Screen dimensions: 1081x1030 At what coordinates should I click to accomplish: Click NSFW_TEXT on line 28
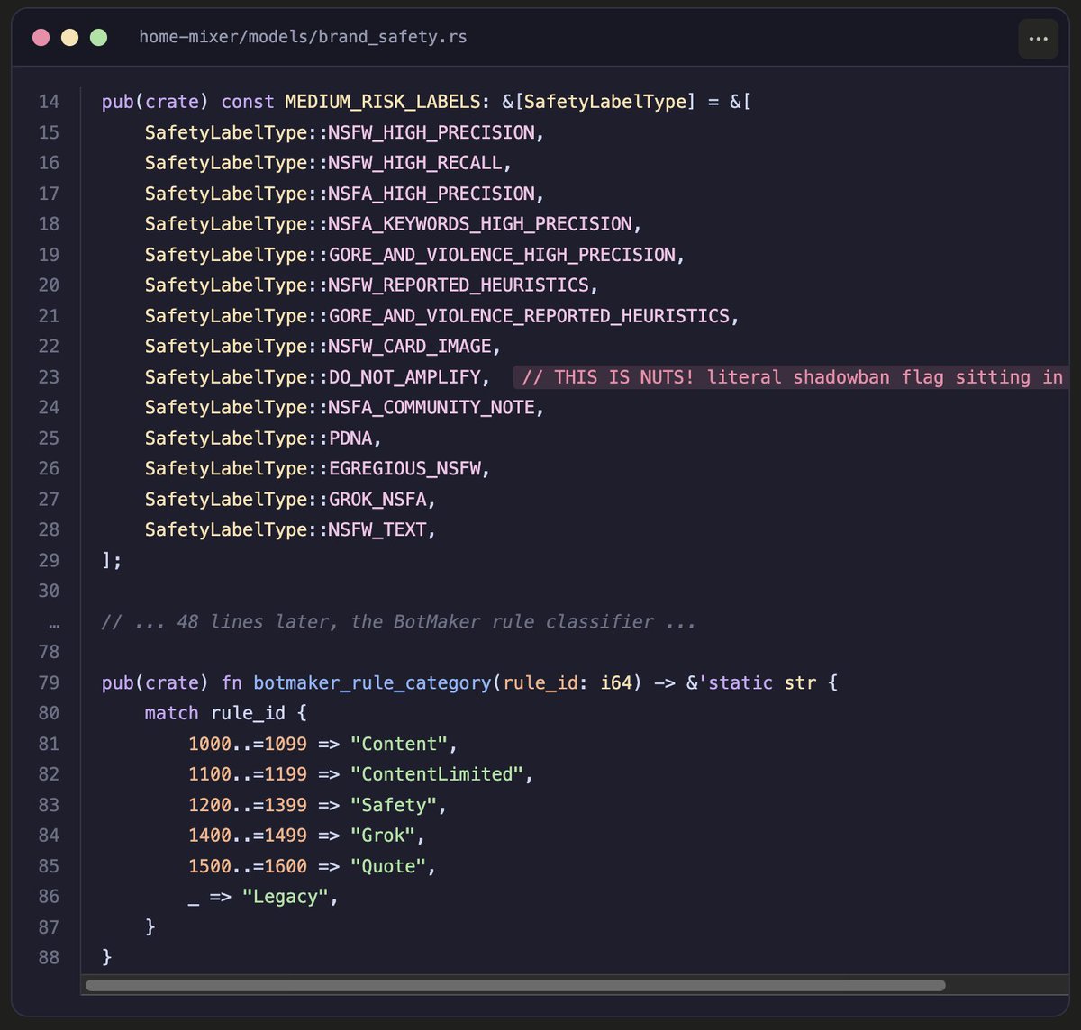click(377, 530)
